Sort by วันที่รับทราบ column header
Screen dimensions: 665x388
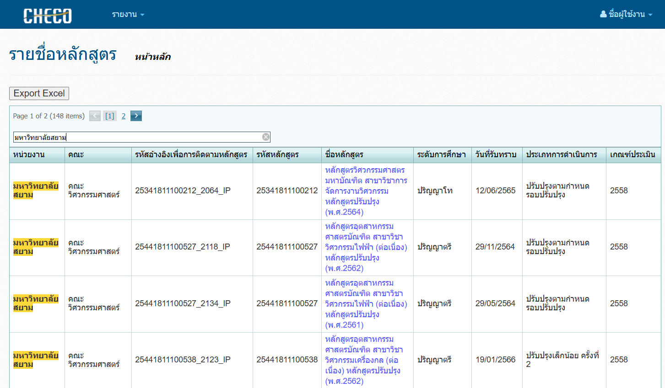497,155
